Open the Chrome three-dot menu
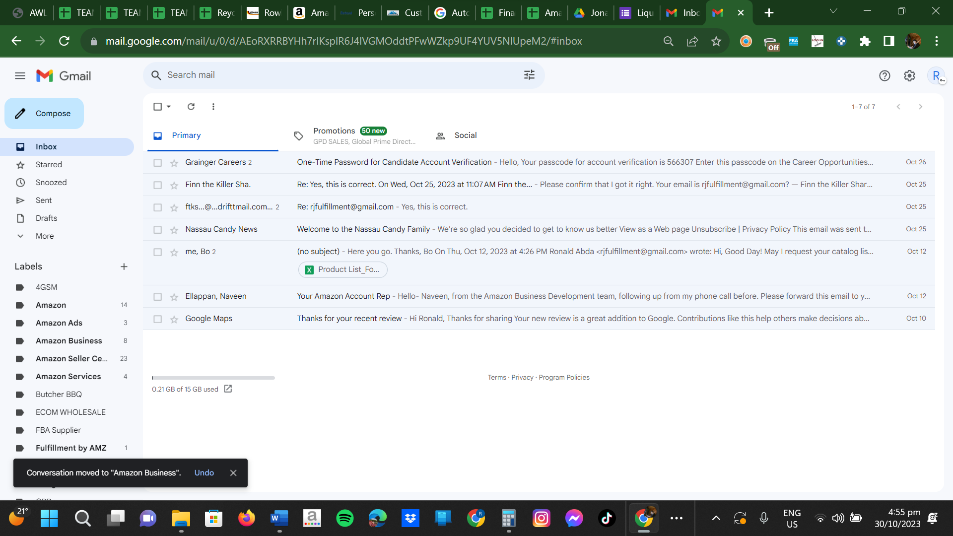The width and height of the screenshot is (953, 536). pos(937,41)
